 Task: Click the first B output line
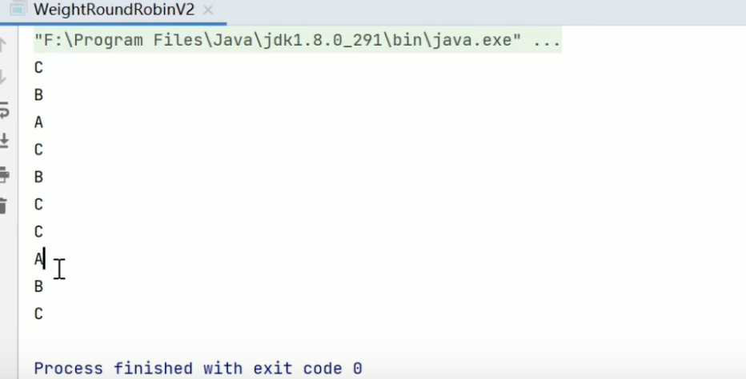(38, 95)
